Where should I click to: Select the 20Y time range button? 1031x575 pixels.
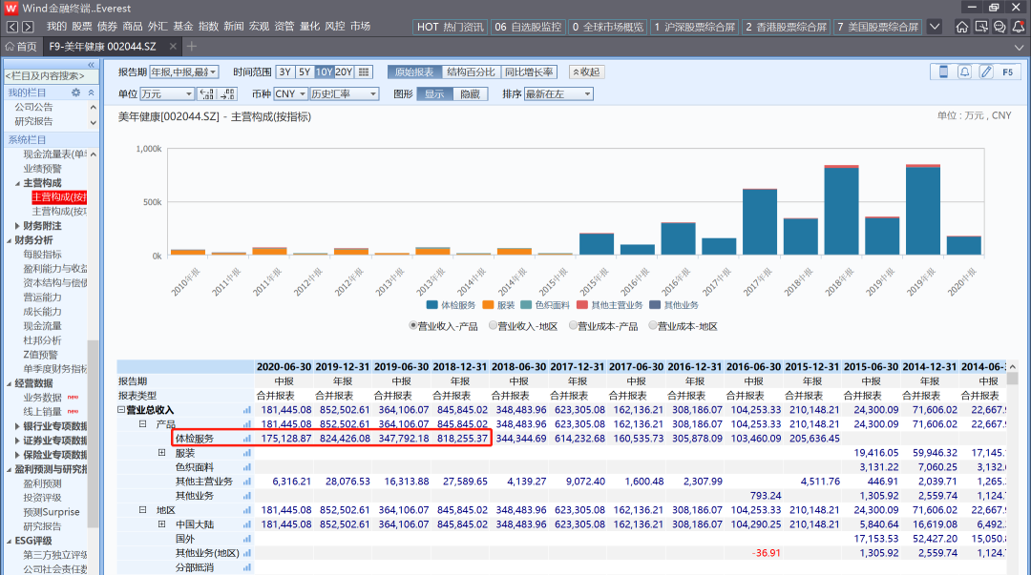pyautogui.click(x=345, y=72)
